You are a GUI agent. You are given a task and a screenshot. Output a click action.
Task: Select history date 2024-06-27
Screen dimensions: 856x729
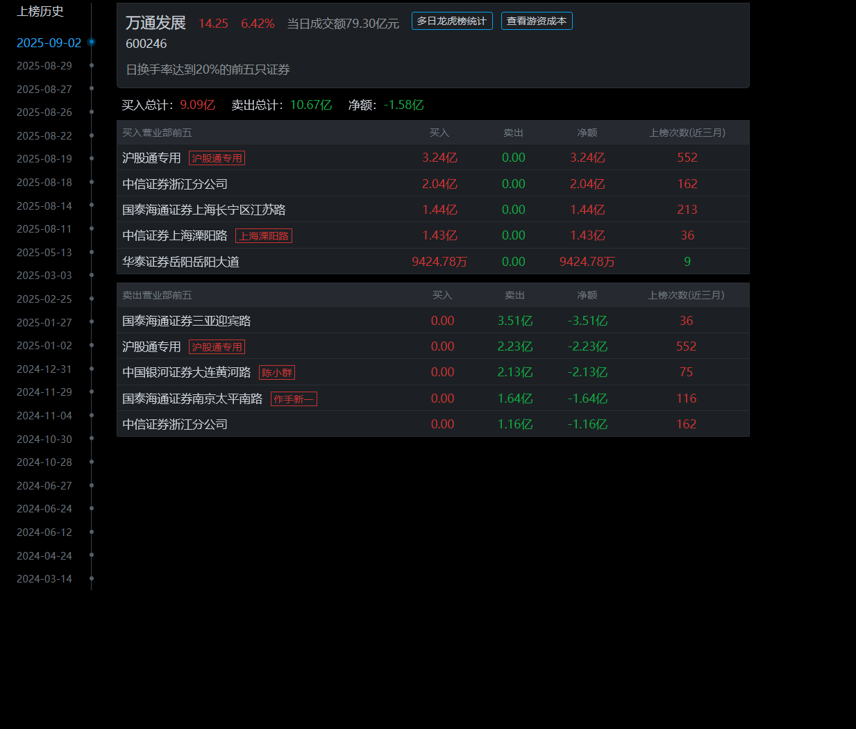[x=44, y=485]
